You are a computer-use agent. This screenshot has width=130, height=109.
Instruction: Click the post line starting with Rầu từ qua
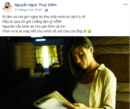[32, 22]
